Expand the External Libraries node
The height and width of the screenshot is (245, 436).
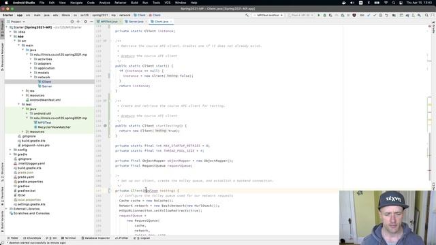click(6, 209)
